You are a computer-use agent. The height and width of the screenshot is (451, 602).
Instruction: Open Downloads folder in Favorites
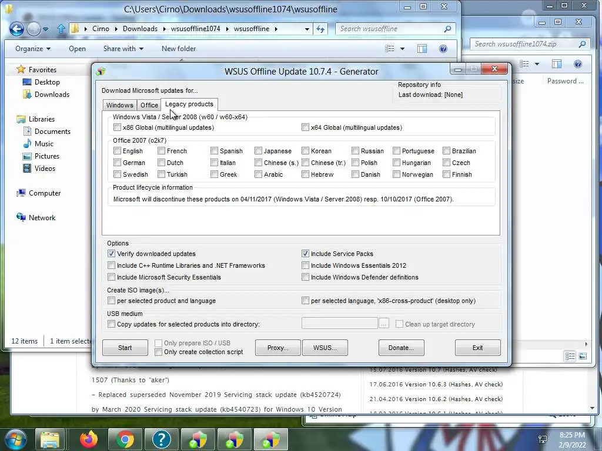(x=52, y=95)
